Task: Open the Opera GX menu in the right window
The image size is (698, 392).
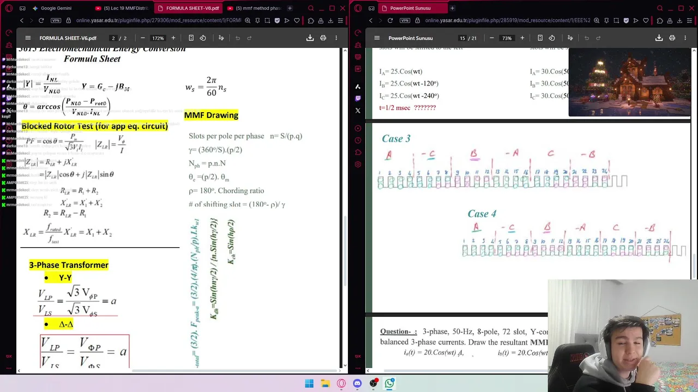Action: pyautogui.click(x=358, y=8)
